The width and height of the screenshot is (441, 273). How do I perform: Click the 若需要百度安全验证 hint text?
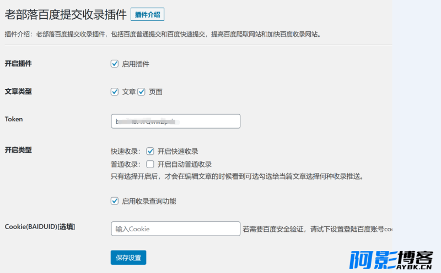pos(318,229)
